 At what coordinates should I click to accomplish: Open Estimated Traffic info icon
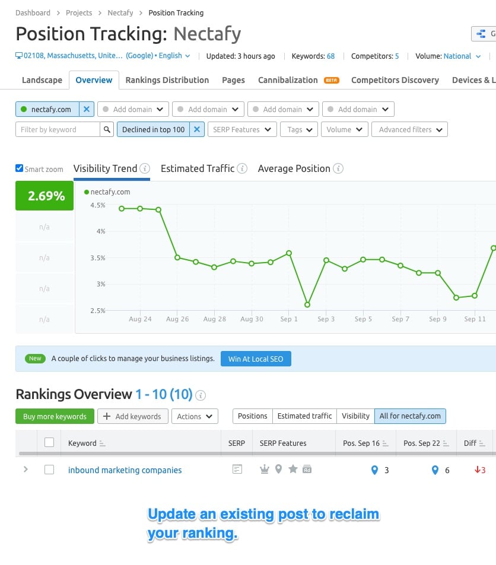(242, 168)
